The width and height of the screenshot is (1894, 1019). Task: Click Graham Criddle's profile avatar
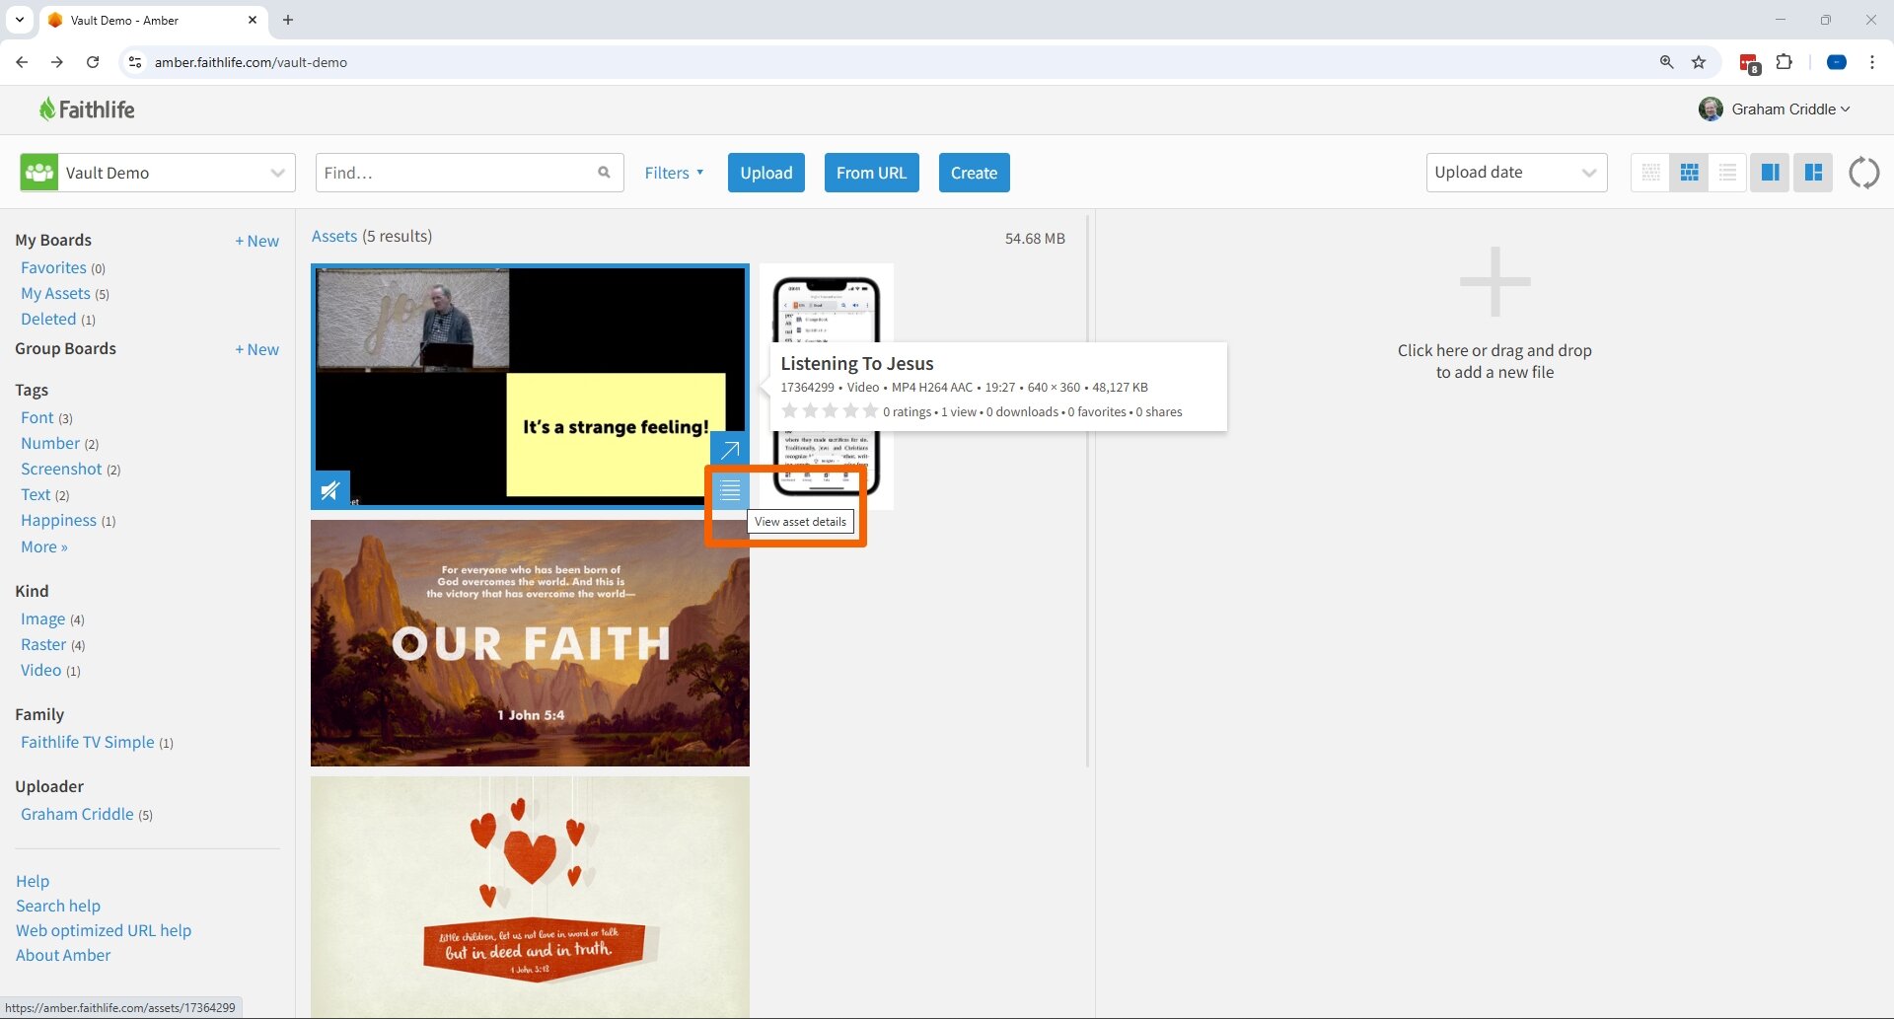coord(1711,109)
